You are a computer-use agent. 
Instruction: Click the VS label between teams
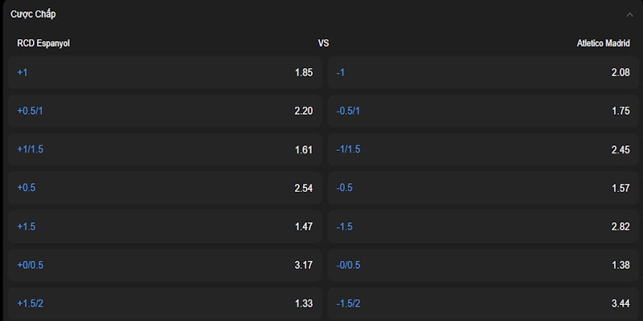click(x=323, y=43)
